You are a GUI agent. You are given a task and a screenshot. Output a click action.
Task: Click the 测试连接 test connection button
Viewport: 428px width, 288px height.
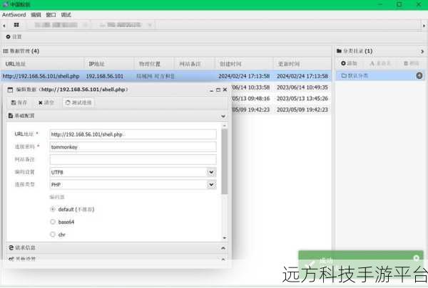[78, 102]
